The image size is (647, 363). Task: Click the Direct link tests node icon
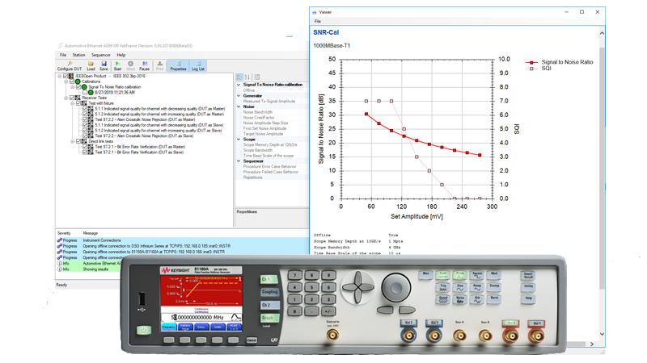tap(84, 142)
